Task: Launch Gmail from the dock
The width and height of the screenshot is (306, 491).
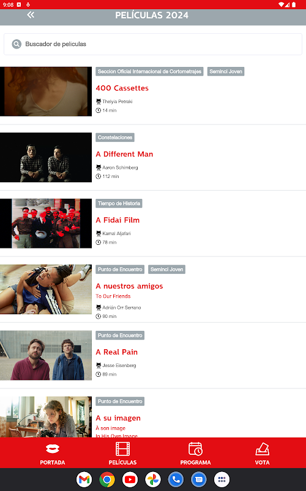Action: click(x=84, y=479)
